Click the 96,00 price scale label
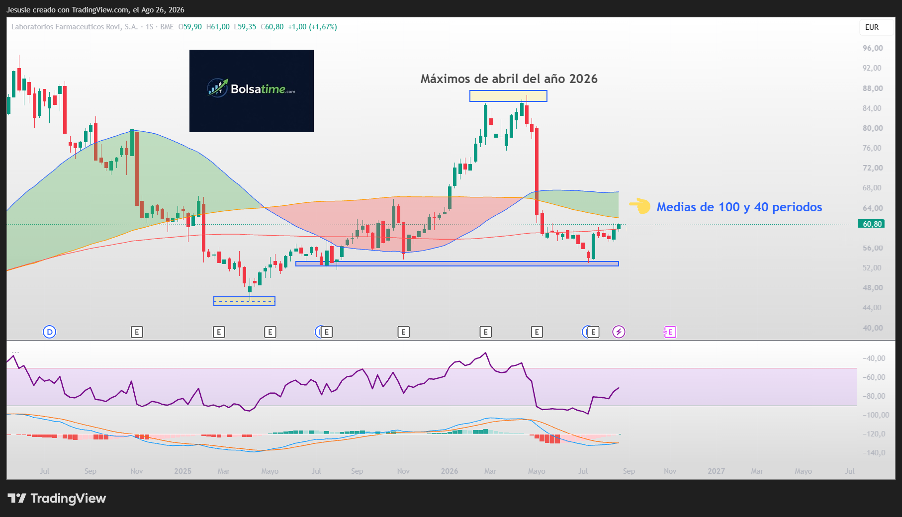The image size is (902, 517). click(x=873, y=48)
